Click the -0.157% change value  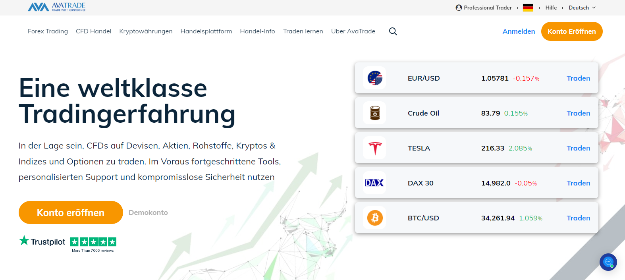coord(526,78)
